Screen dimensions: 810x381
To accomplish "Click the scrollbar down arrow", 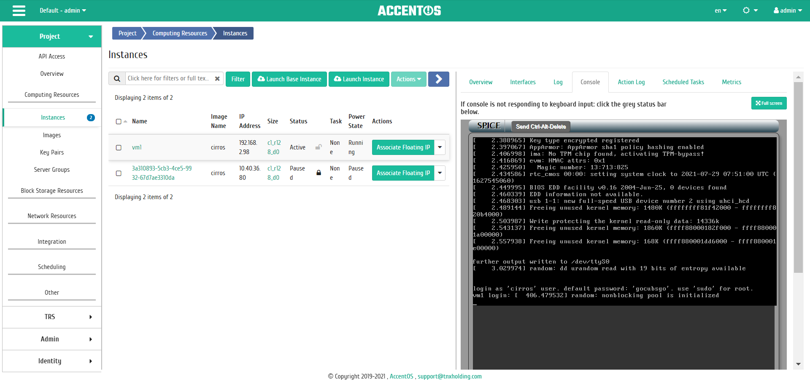I will [x=798, y=364].
